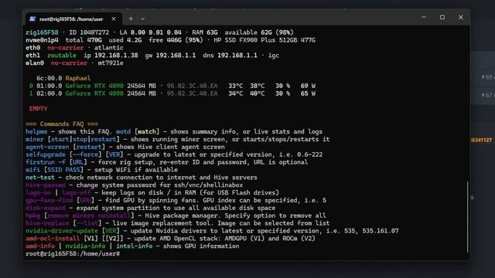The image size is (495, 278).
Task: Click the rig165F58 hostname text in first line
Action: point(42,32)
